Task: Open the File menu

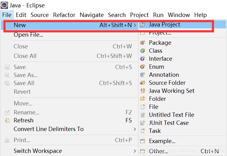Action: click(7, 15)
